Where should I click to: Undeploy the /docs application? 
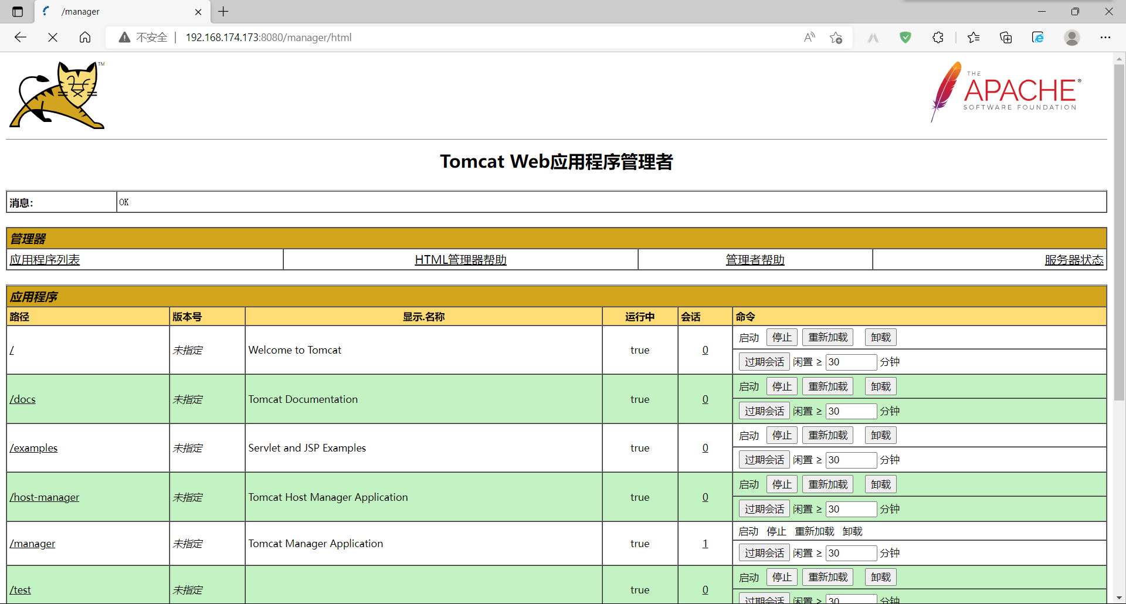click(x=881, y=387)
